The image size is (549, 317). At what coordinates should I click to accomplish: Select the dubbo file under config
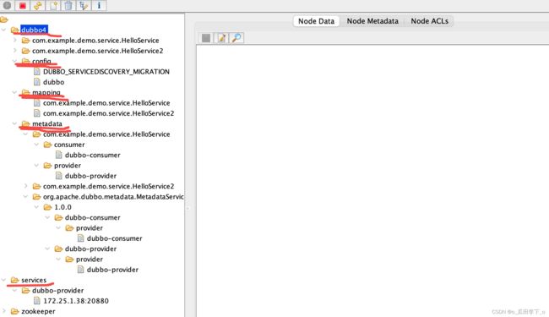click(53, 82)
